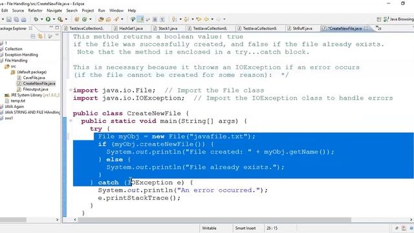Image resolution: width=414 pixels, height=233 pixels.
Task: Select CaveFile.java in Package Explorer
Action: (x=34, y=78)
